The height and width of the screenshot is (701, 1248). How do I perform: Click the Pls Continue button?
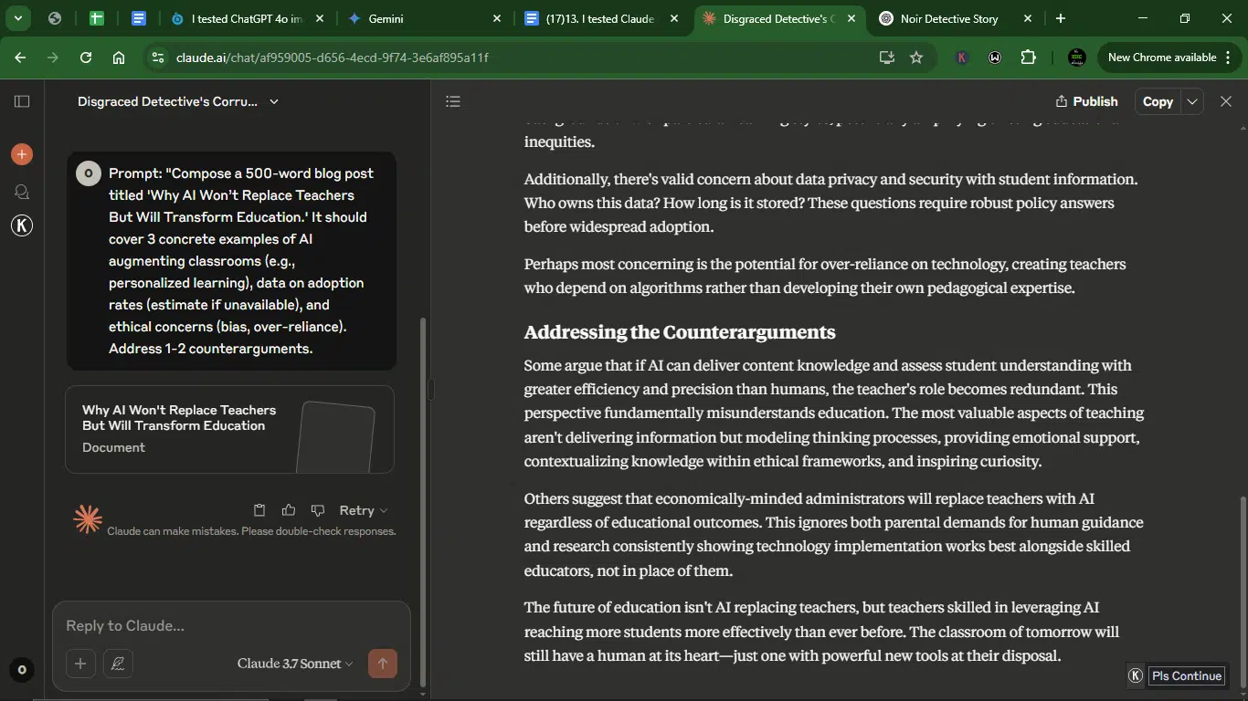pos(1187,675)
